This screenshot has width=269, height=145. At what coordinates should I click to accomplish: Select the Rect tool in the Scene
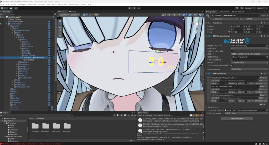pos(60,32)
